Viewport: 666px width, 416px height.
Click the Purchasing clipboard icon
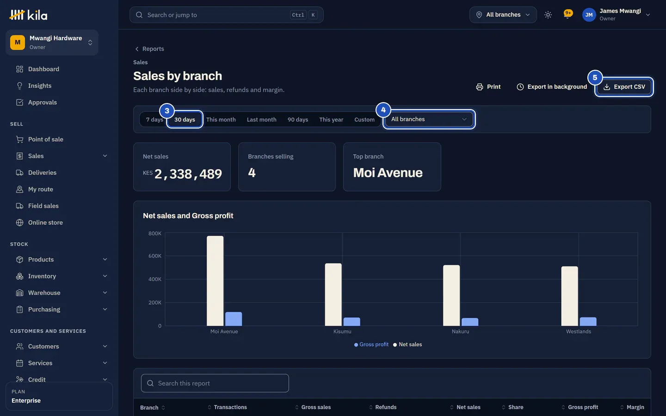click(19, 309)
